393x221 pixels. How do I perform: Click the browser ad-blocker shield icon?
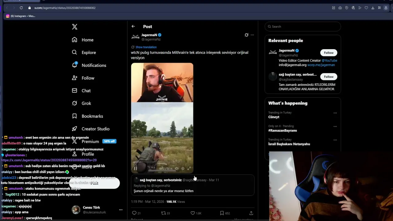pyautogui.click(x=347, y=8)
